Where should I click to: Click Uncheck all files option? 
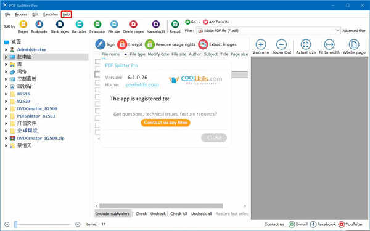point(201,214)
